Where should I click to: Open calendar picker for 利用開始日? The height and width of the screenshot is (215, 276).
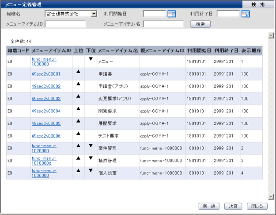172,14
